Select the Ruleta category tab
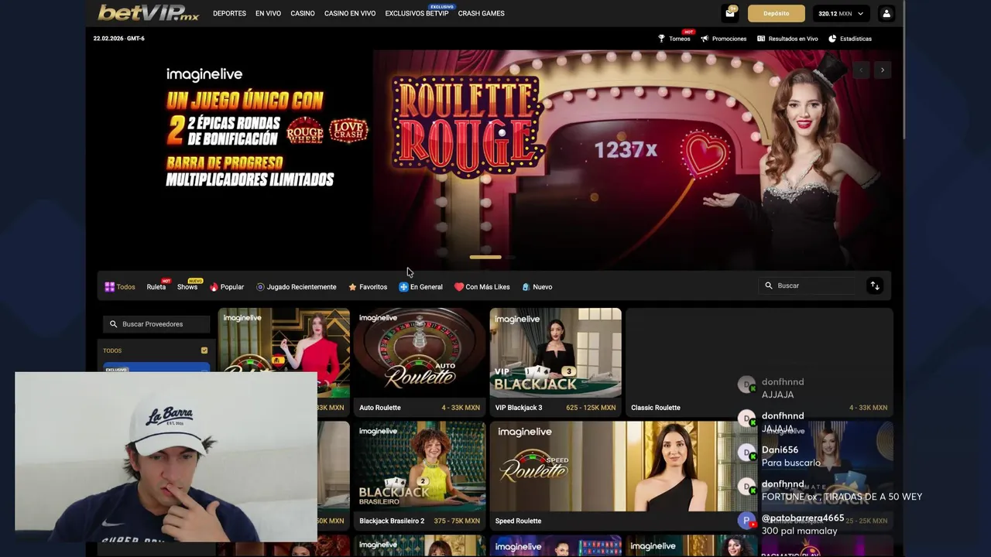This screenshot has height=557, width=991. (x=156, y=287)
